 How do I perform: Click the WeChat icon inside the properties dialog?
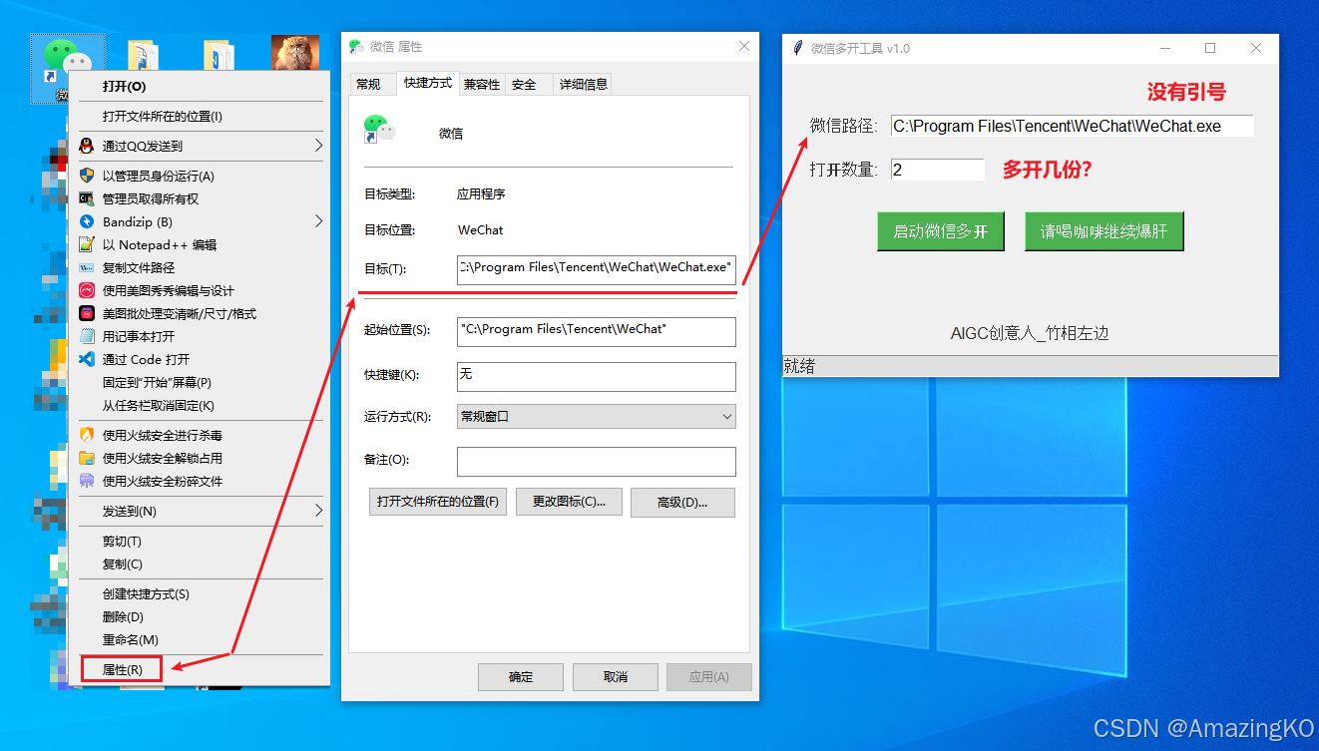tap(379, 130)
